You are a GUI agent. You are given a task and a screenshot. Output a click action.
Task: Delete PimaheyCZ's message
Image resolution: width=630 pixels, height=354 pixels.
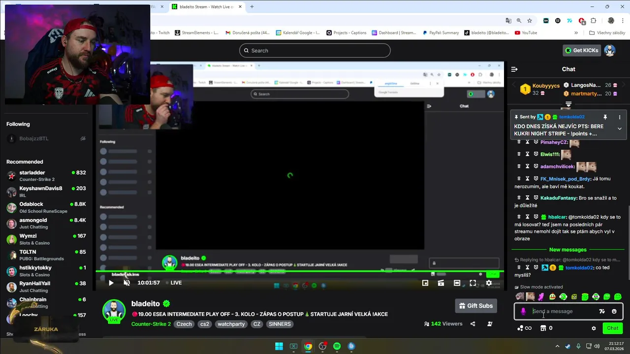click(x=519, y=142)
